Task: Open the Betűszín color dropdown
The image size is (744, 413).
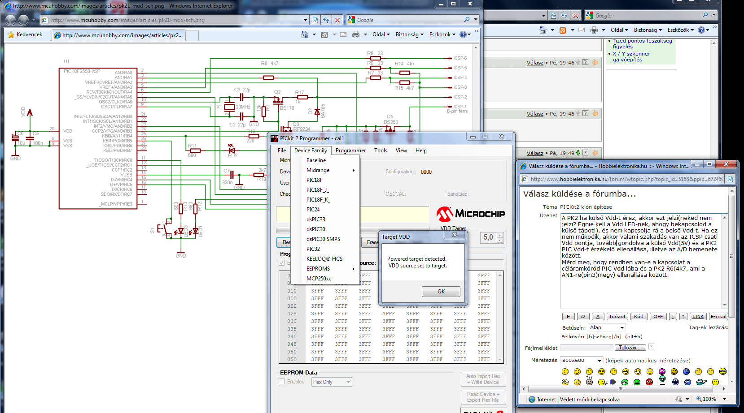Action: click(607, 327)
